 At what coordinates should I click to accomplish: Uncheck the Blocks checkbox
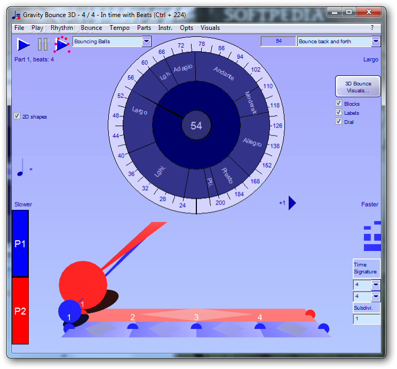(338, 103)
